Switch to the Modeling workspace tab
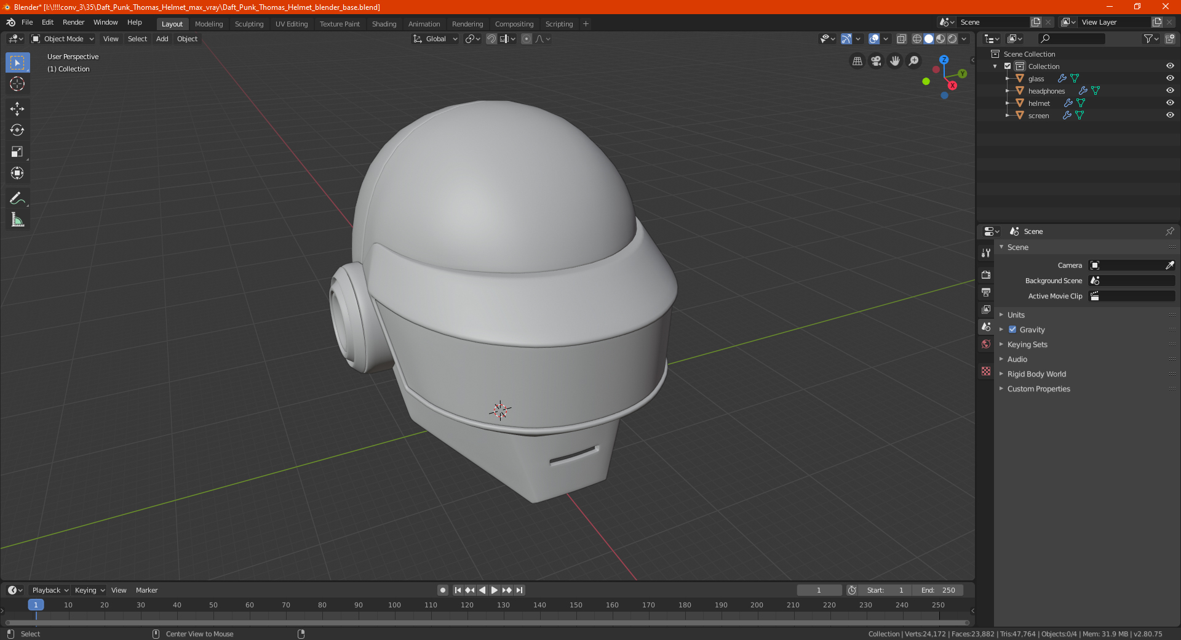This screenshot has height=640, width=1181. pyautogui.click(x=209, y=24)
